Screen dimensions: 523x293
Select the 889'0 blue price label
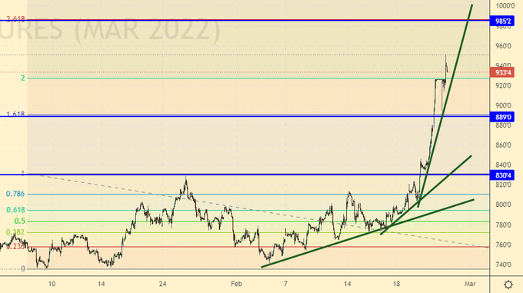[x=502, y=117]
